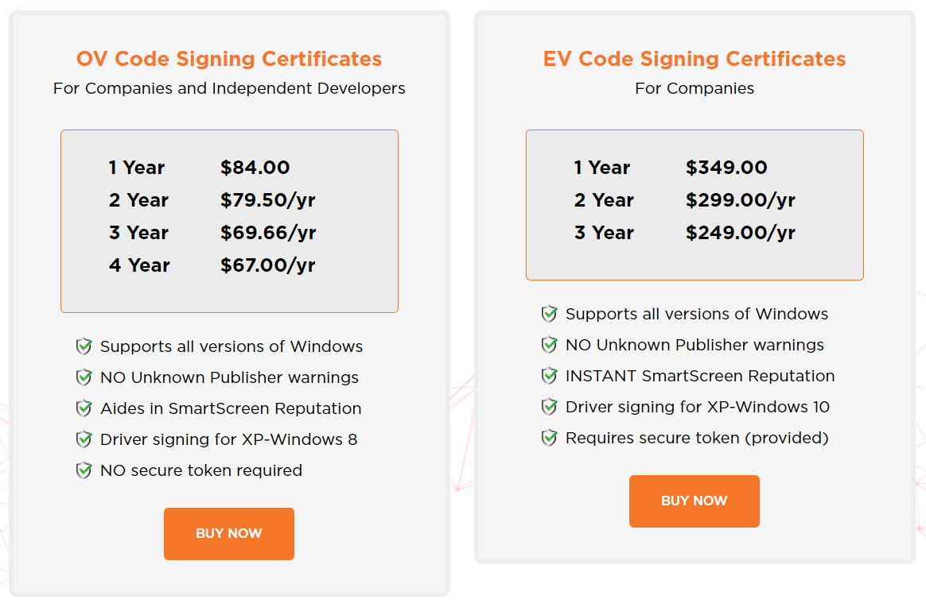Click BUY NOW under EV Code Signing
The height and width of the screenshot is (611, 926).
point(694,501)
